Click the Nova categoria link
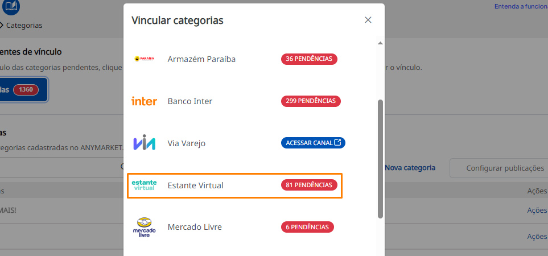The height and width of the screenshot is (256, 548). (410, 168)
